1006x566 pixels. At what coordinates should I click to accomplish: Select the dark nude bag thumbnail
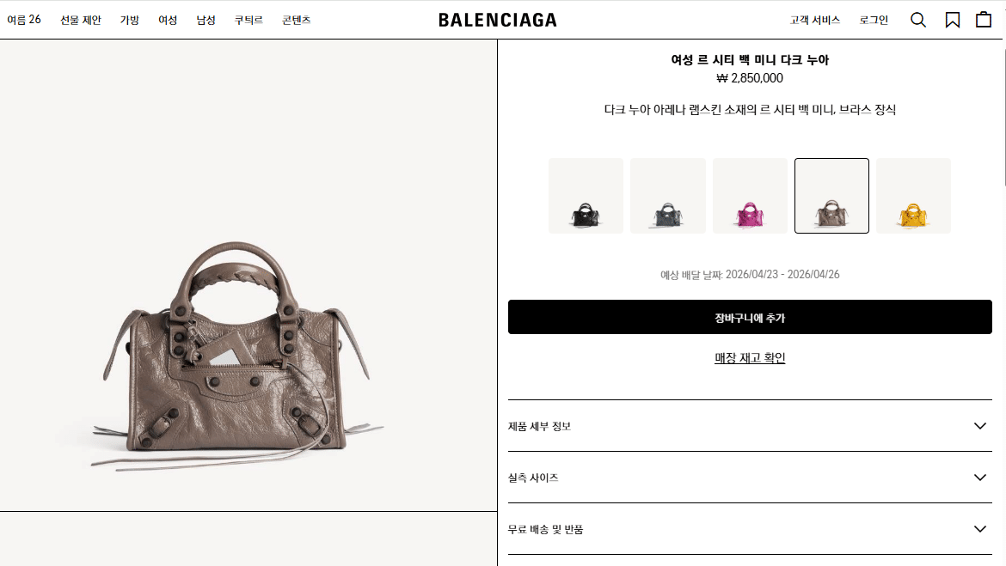coord(831,196)
